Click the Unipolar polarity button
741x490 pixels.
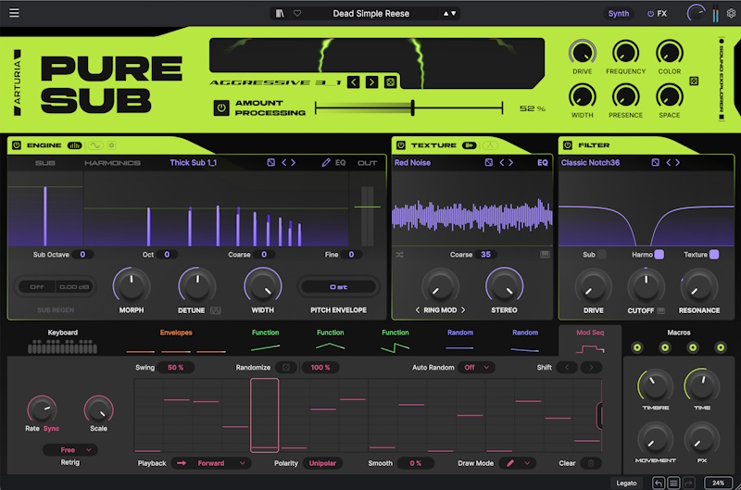pos(322,463)
